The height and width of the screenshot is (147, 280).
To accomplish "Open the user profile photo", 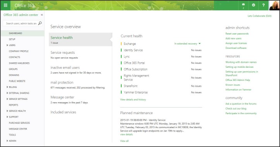I will click(x=274, y=5).
